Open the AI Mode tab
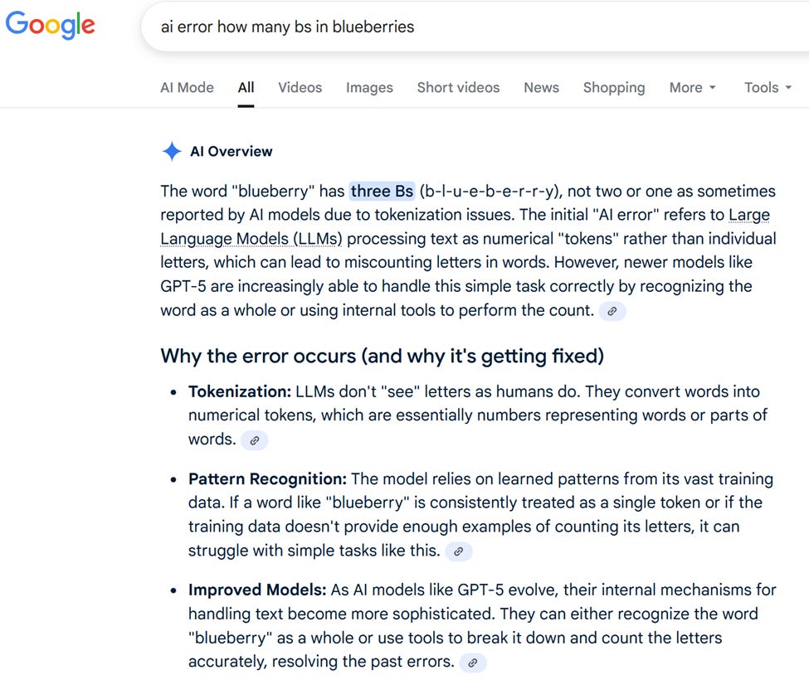This screenshot has height=699, width=809. coord(186,87)
